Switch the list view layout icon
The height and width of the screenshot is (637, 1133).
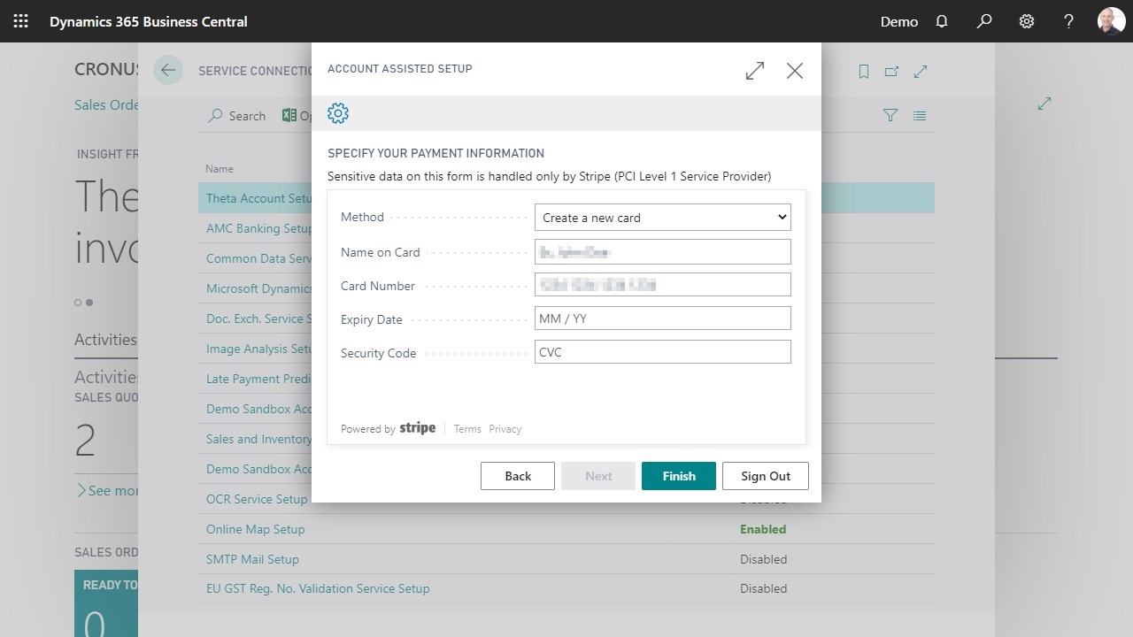[920, 115]
